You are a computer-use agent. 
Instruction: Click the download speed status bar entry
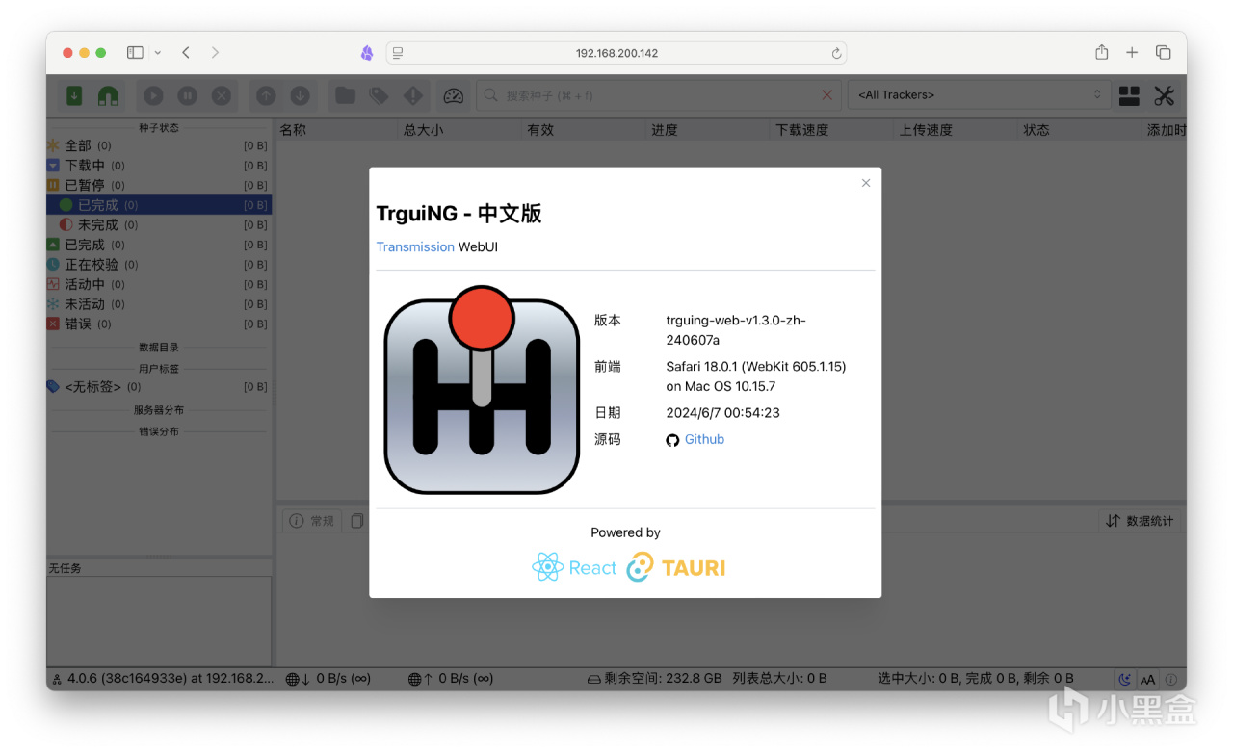click(x=328, y=678)
